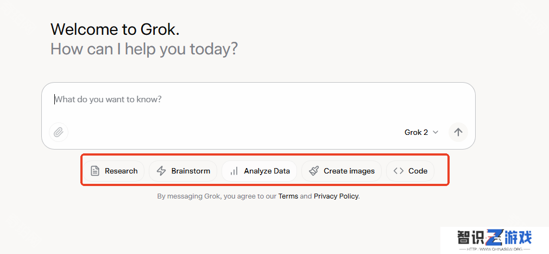Open the Privacy Policy link

[336, 196]
